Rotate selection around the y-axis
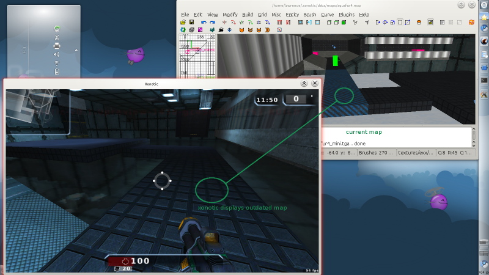Screen dimensions: 489x275 [x=251, y=23]
